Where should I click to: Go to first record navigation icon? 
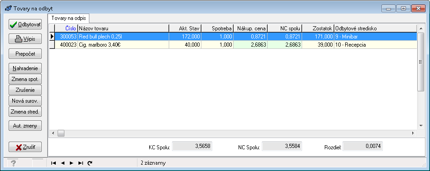click(x=54, y=163)
